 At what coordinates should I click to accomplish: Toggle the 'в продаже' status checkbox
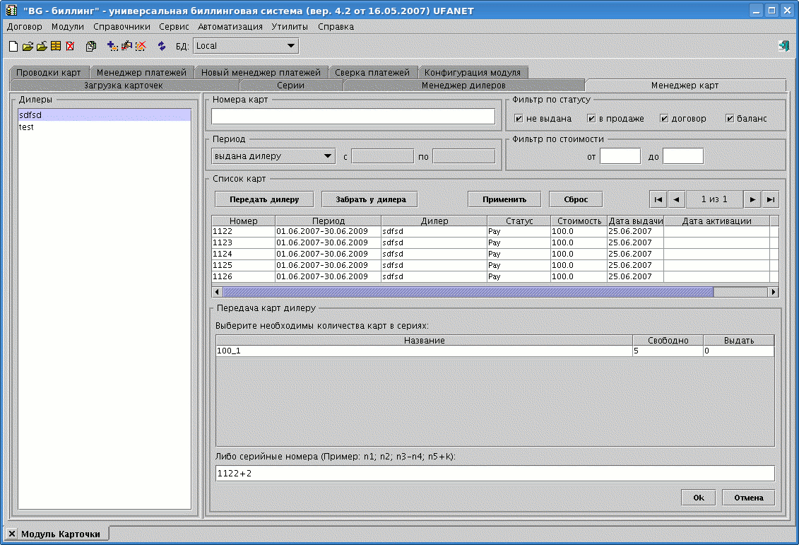(592, 118)
